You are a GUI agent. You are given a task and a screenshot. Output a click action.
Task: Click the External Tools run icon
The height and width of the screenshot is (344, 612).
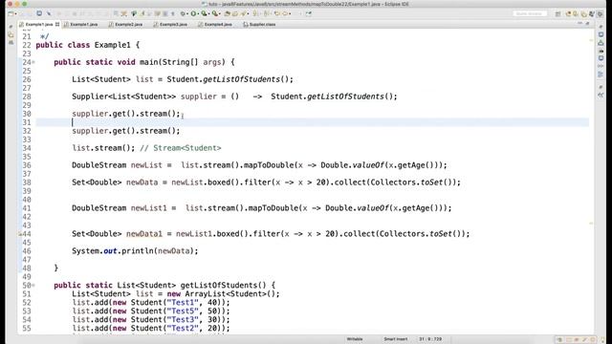click(214, 13)
